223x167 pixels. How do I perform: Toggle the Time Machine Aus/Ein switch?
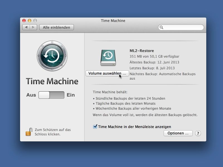coord(51,95)
